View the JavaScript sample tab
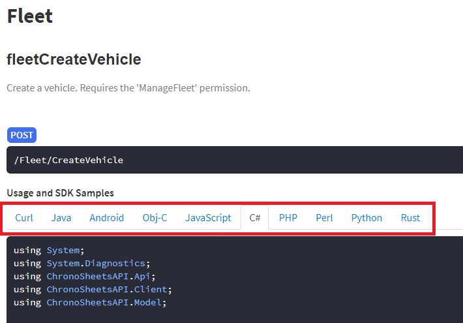This screenshot has width=463, height=323. coord(208,218)
